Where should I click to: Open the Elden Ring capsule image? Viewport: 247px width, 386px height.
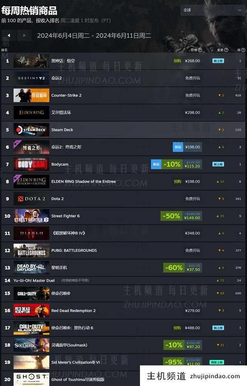pyautogui.click(x=31, y=112)
